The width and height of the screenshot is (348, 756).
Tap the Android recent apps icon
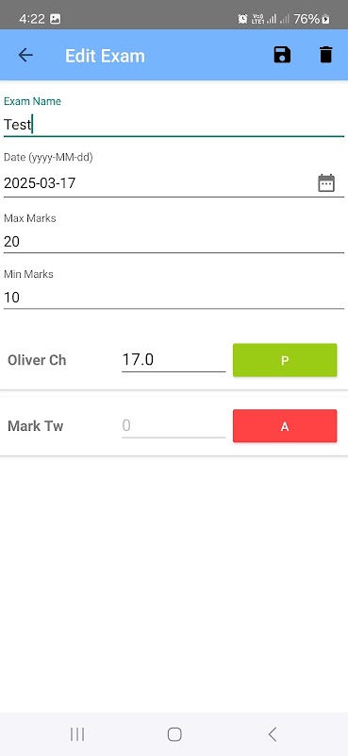[77, 734]
